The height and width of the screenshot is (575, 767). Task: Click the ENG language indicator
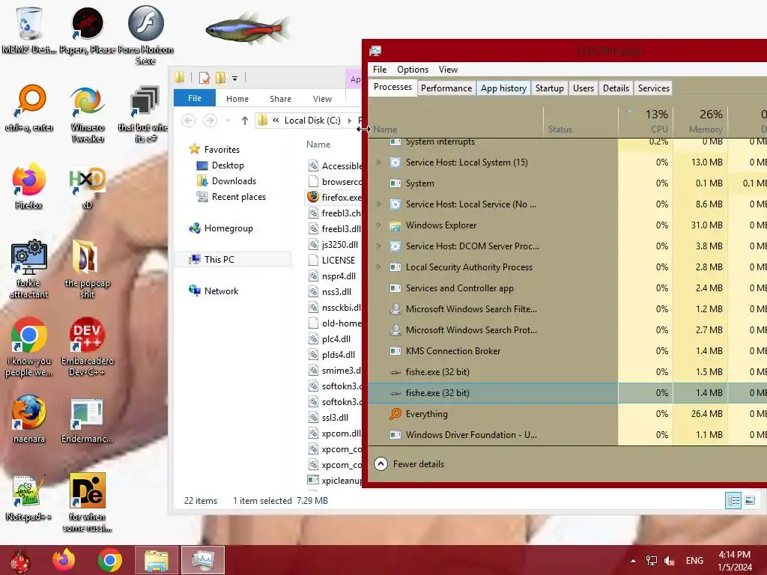click(694, 561)
